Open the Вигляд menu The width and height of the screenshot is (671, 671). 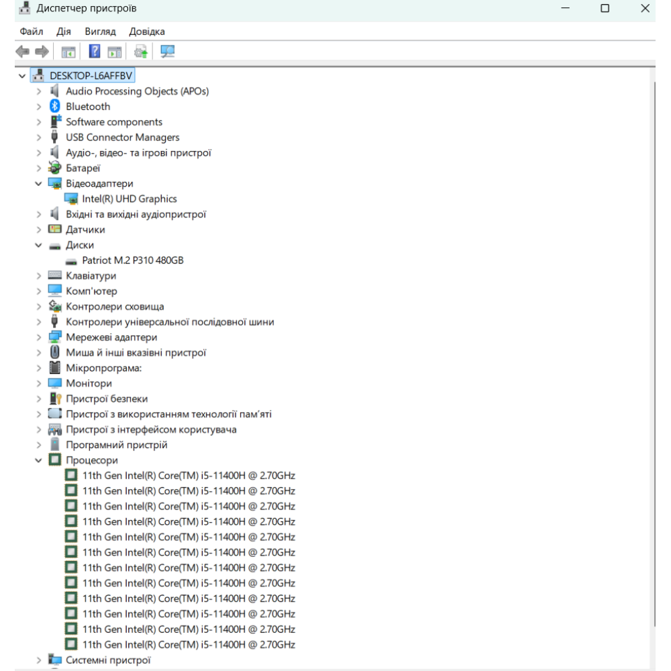point(100,32)
